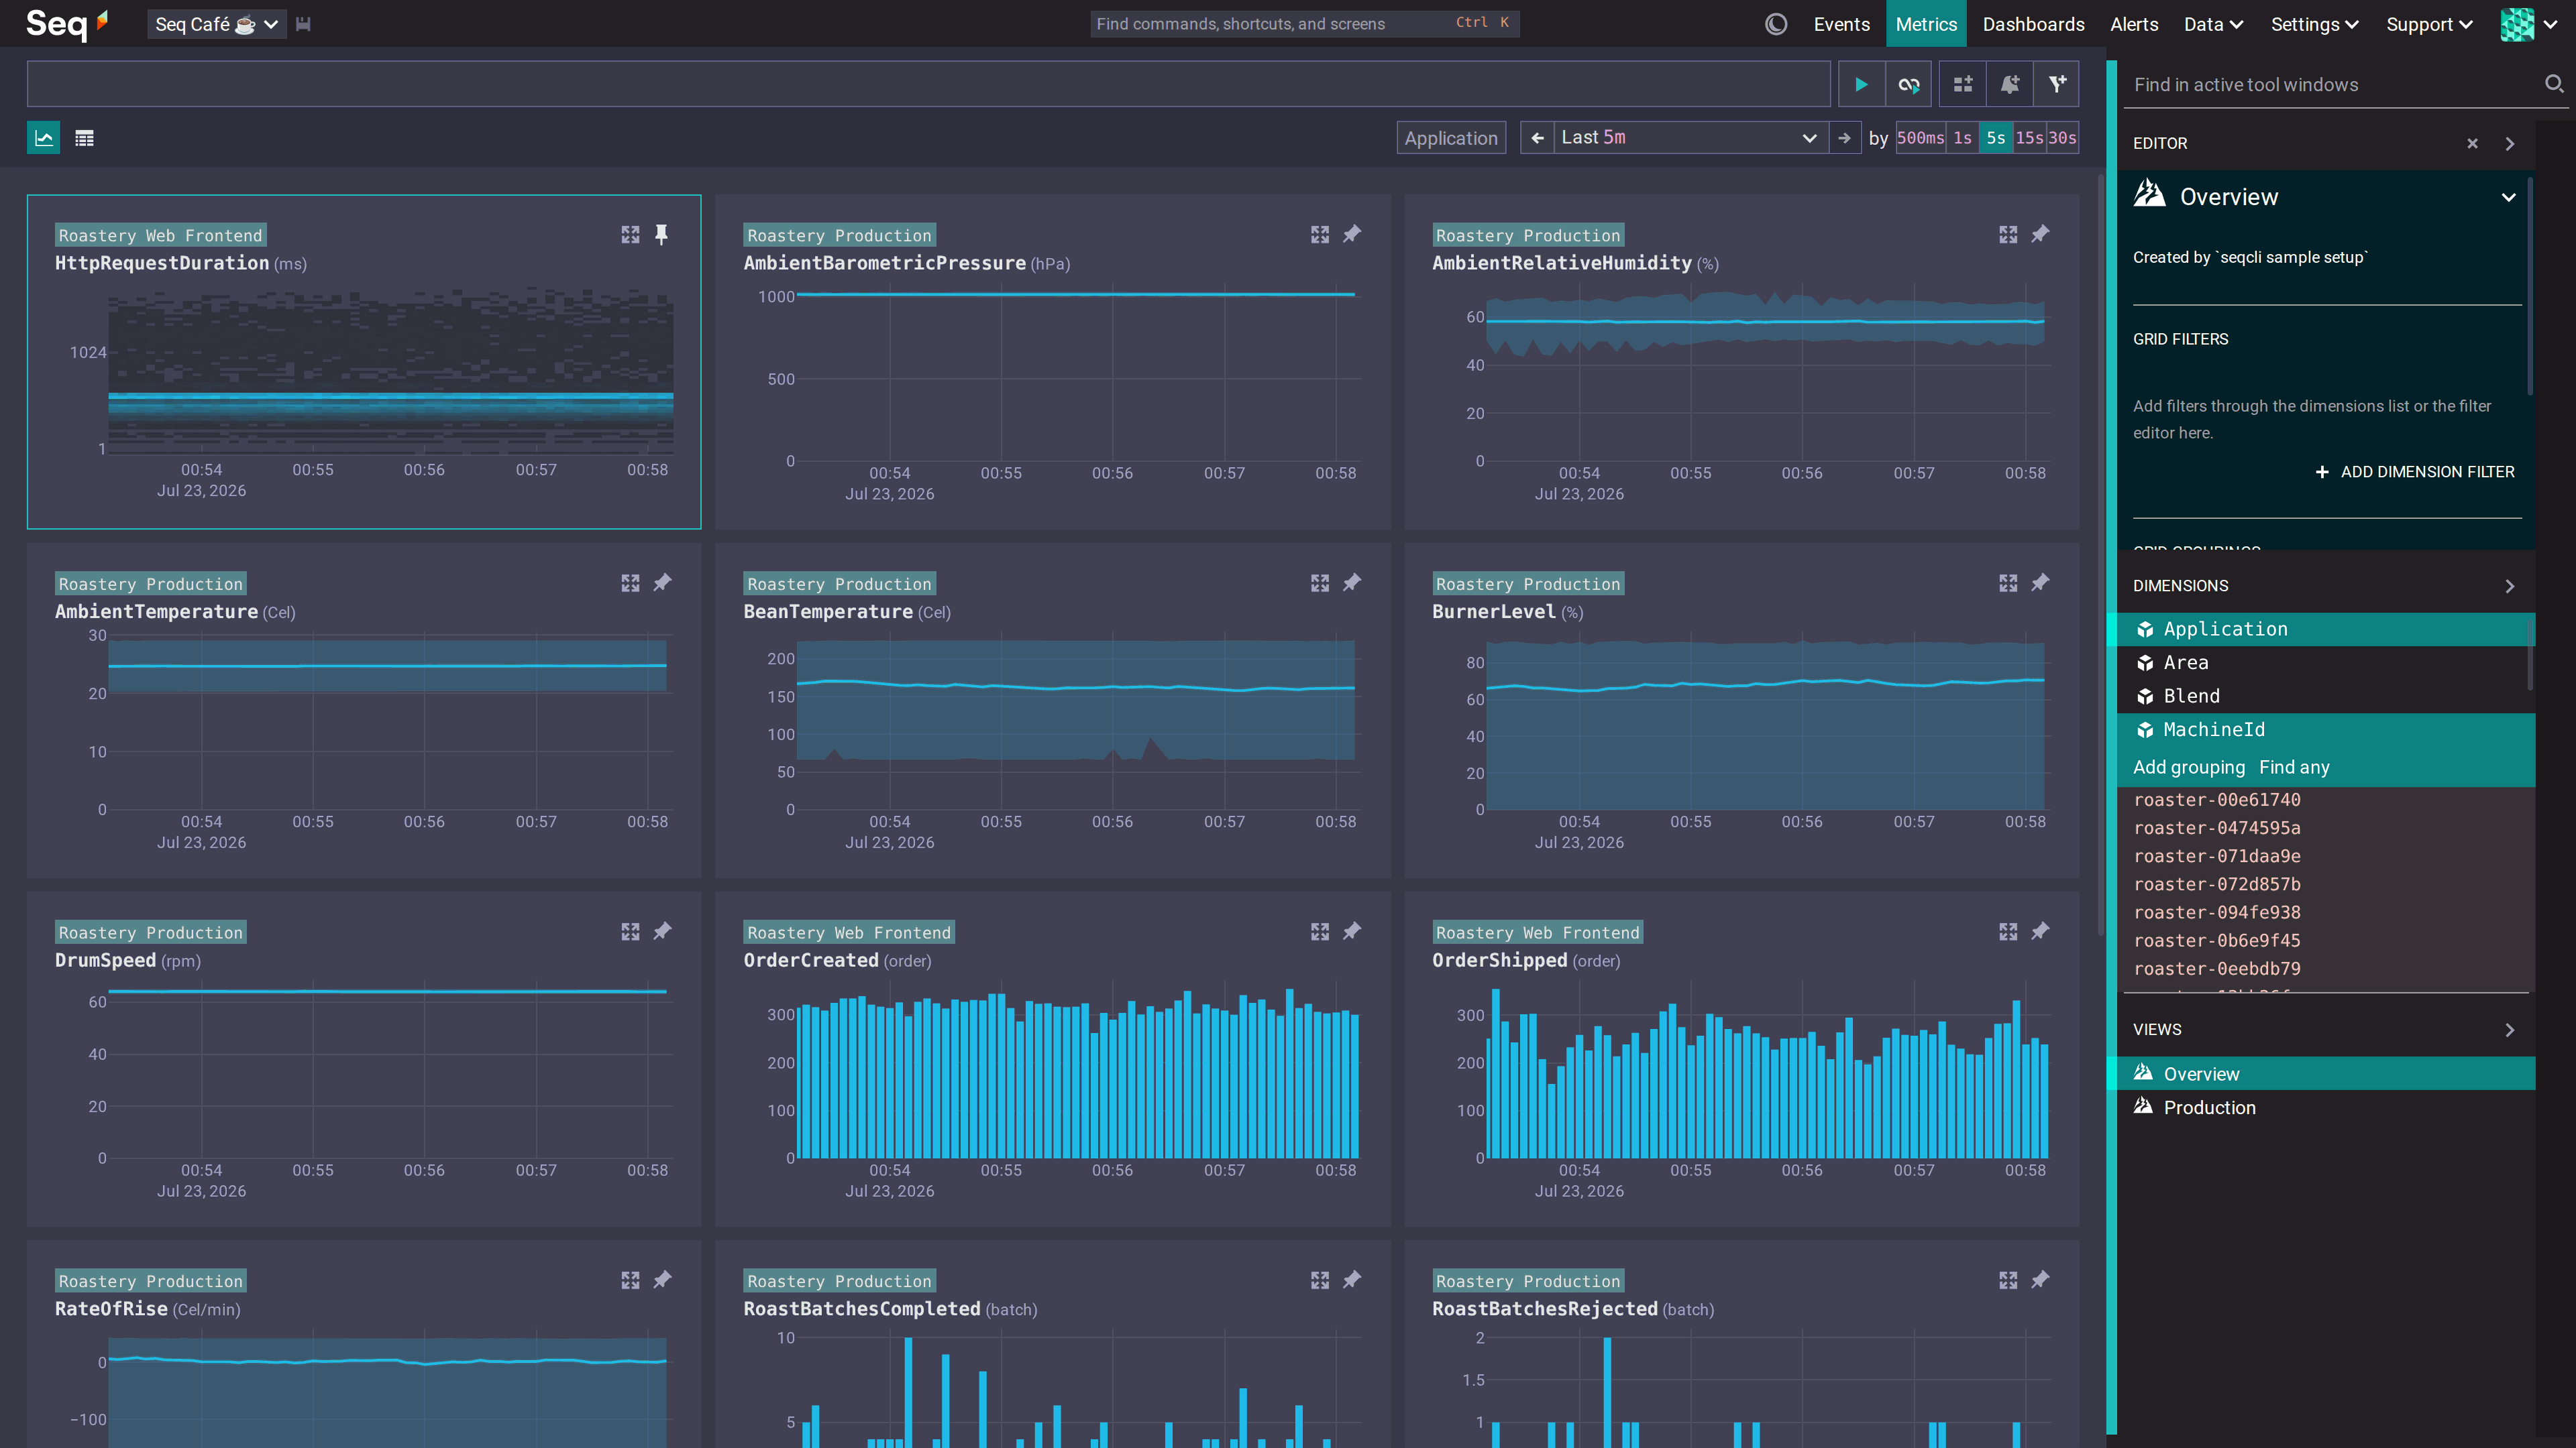Expand the Views panel chevron
The width and height of the screenshot is (2576, 1448).
click(2509, 1030)
